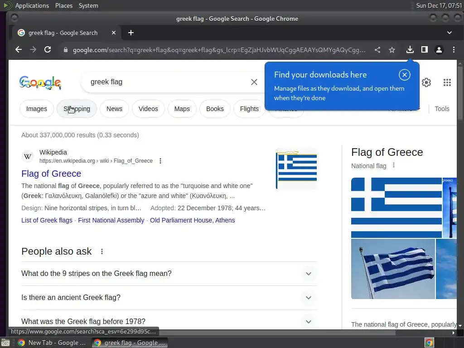Click the Flag of Greece panel heading

click(387, 152)
